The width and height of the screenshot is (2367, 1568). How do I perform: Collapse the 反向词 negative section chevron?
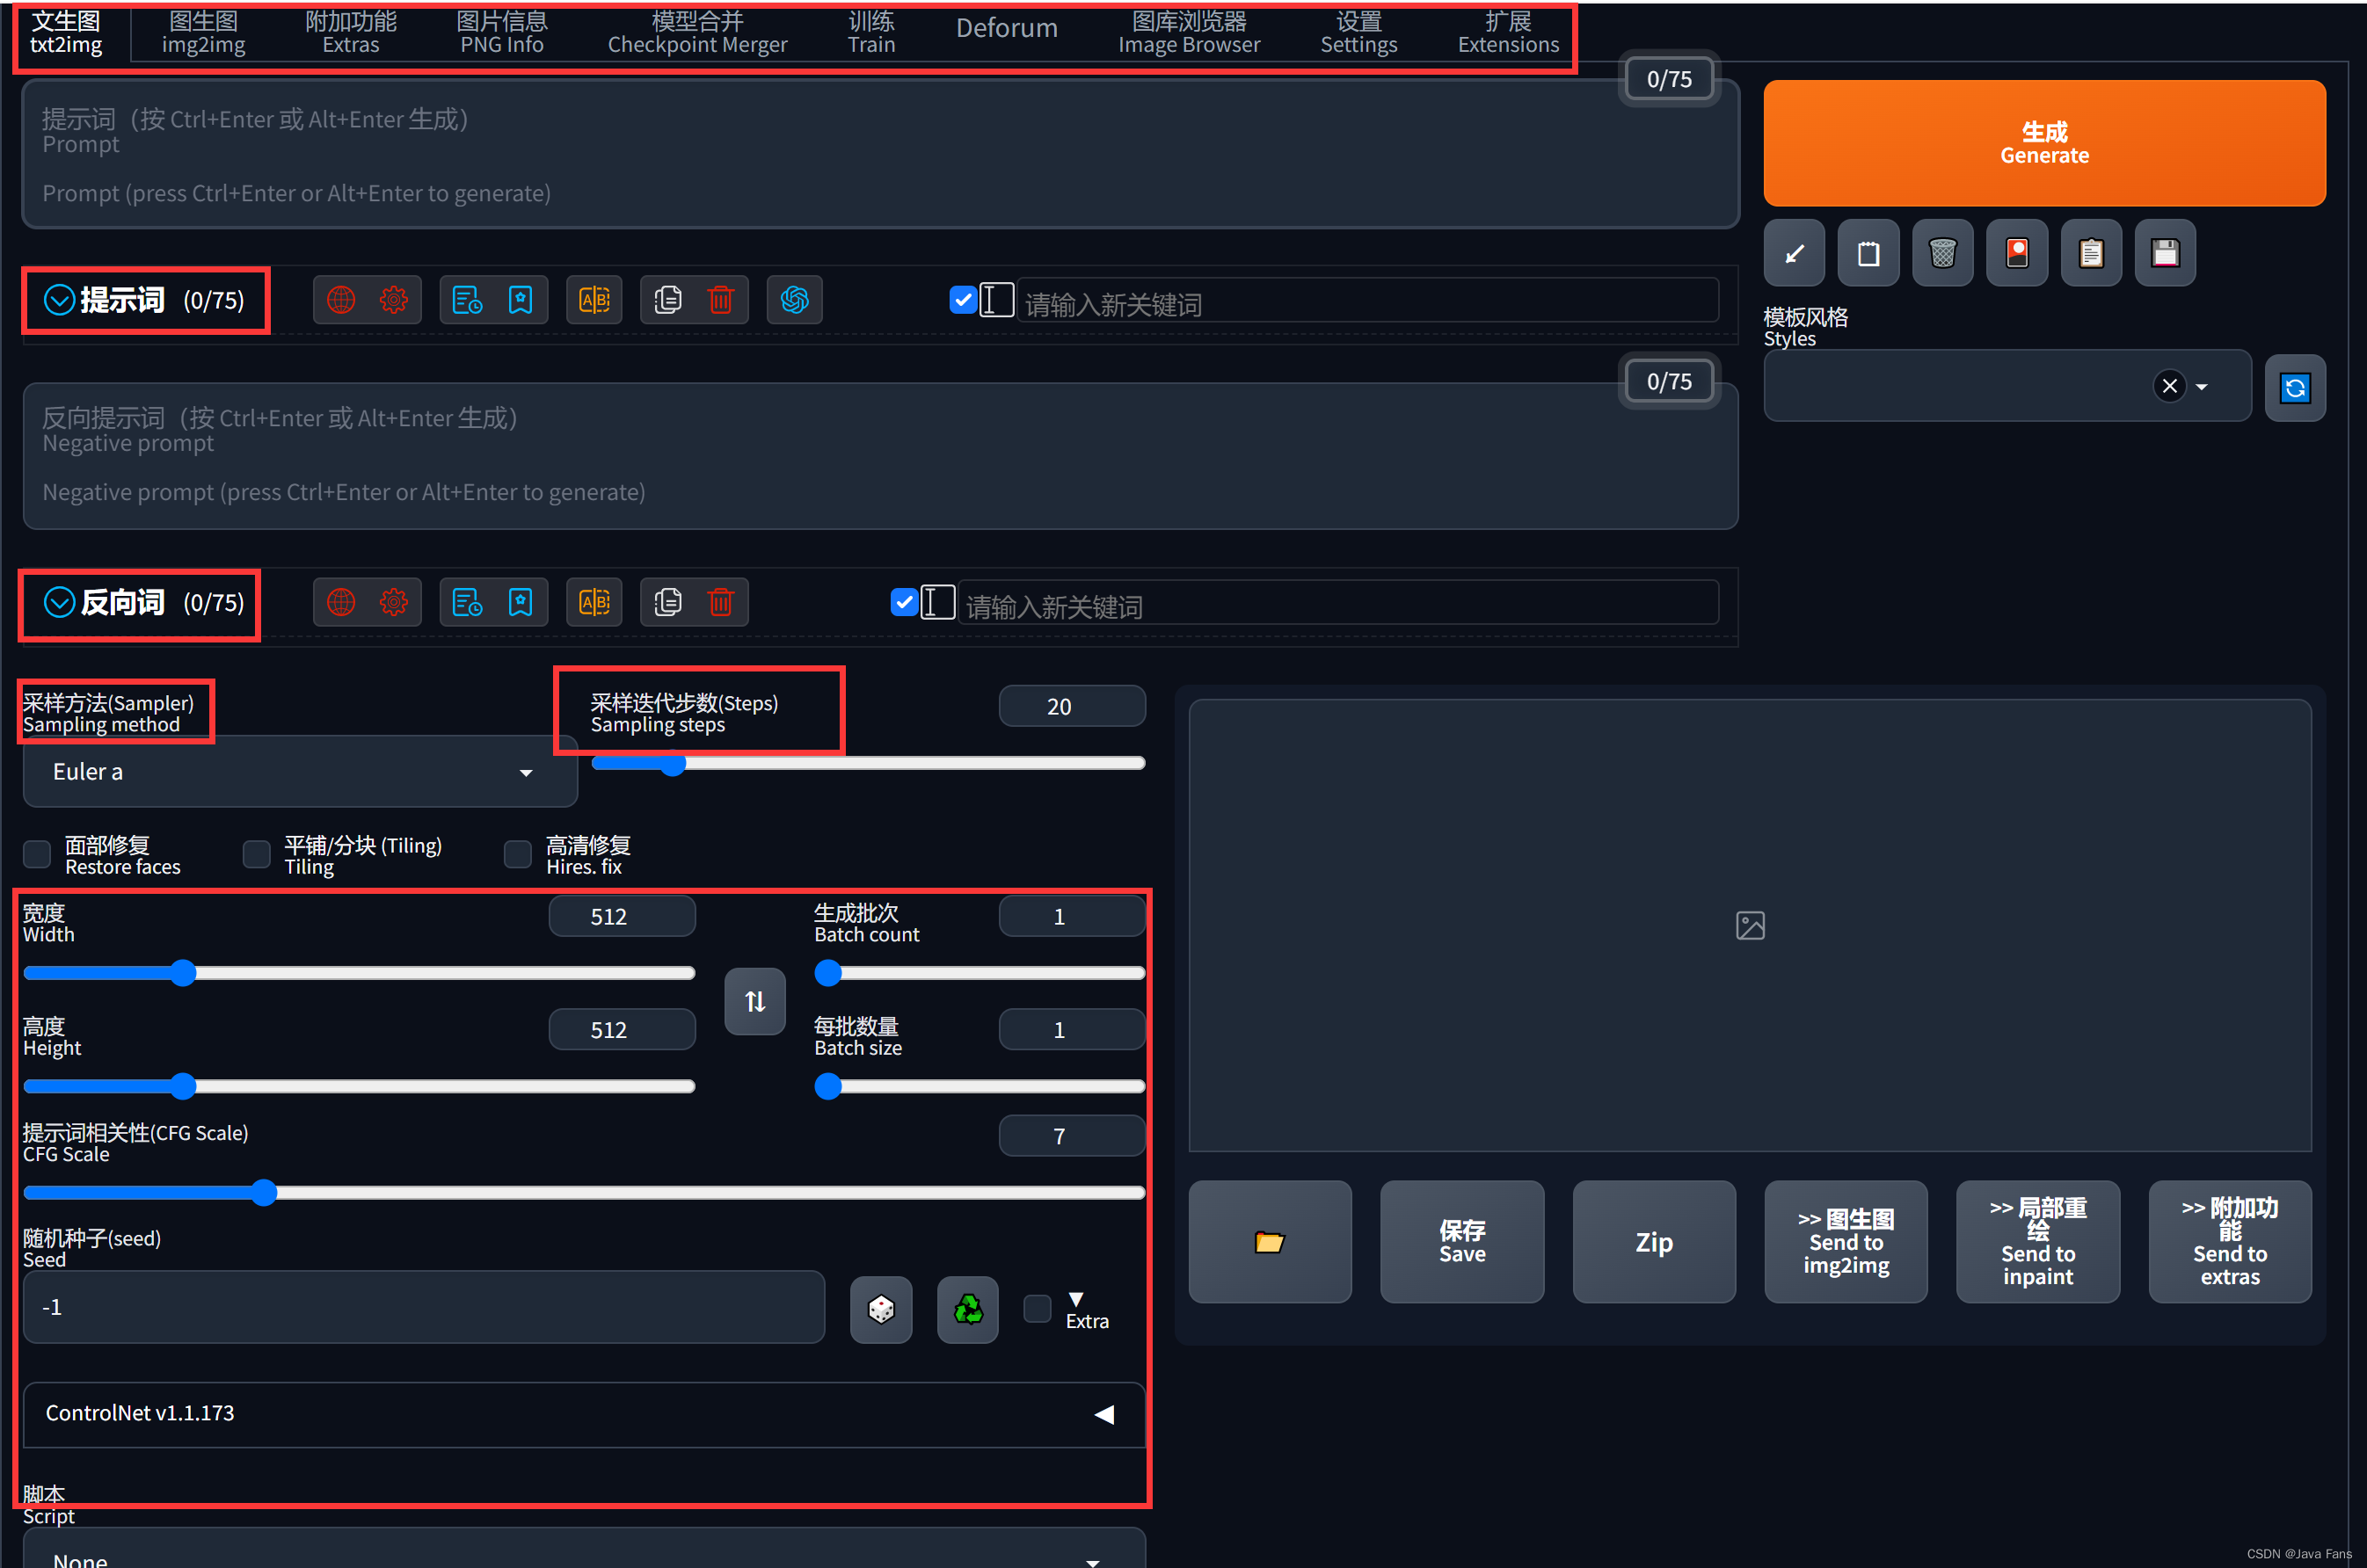tap(59, 602)
